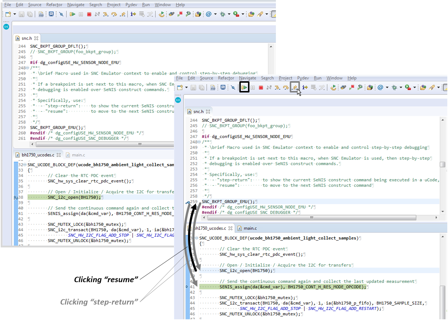Click Save All in the back window toolbar
The height and width of the screenshot is (320, 448).
30,14
